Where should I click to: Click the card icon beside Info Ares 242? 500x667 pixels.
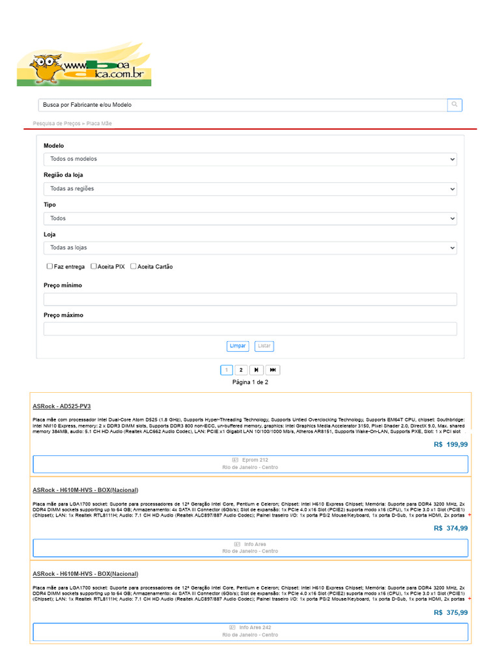(x=232, y=627)
